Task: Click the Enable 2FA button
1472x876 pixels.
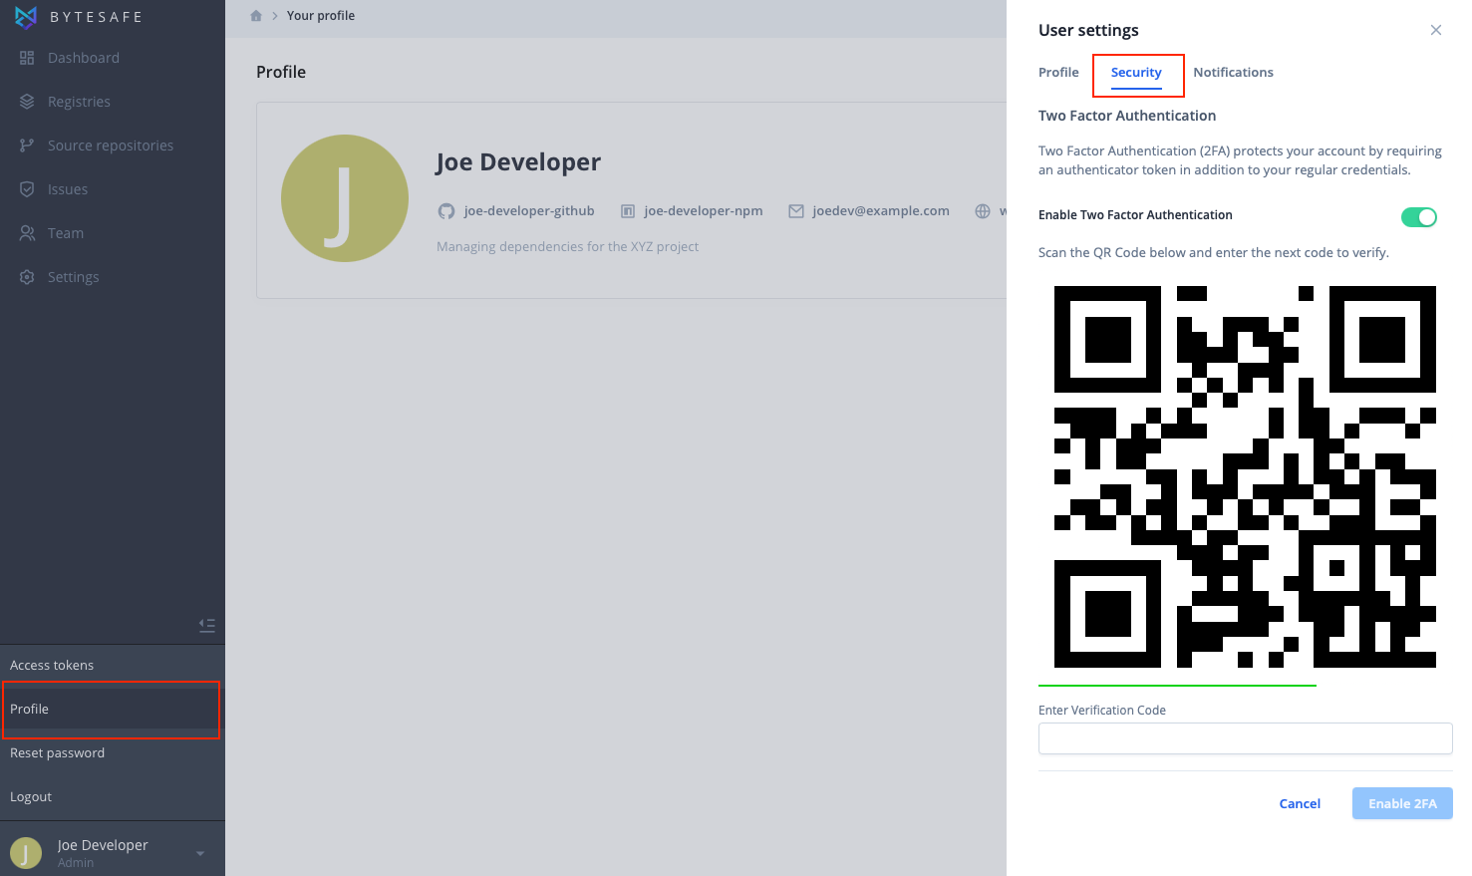Action: (1402, 803)
